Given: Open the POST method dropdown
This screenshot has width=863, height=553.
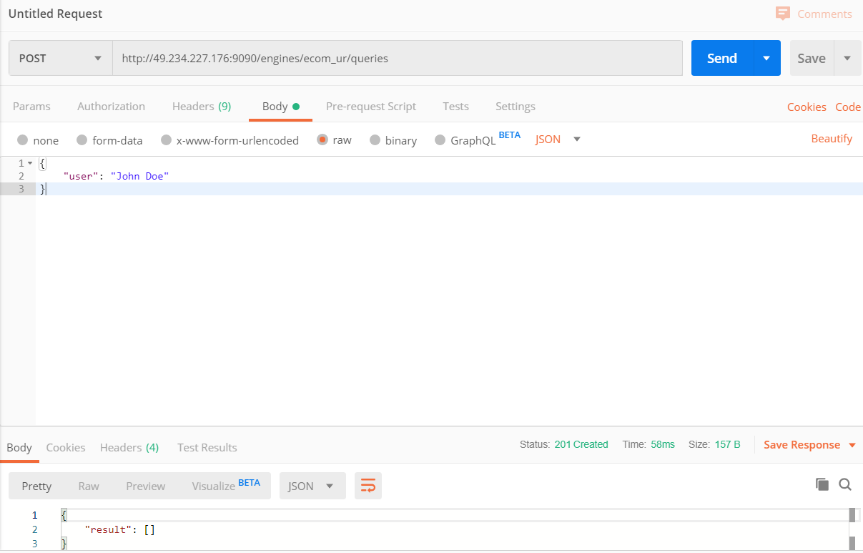Looking at the screenshot, I should [x=61, y=58].
